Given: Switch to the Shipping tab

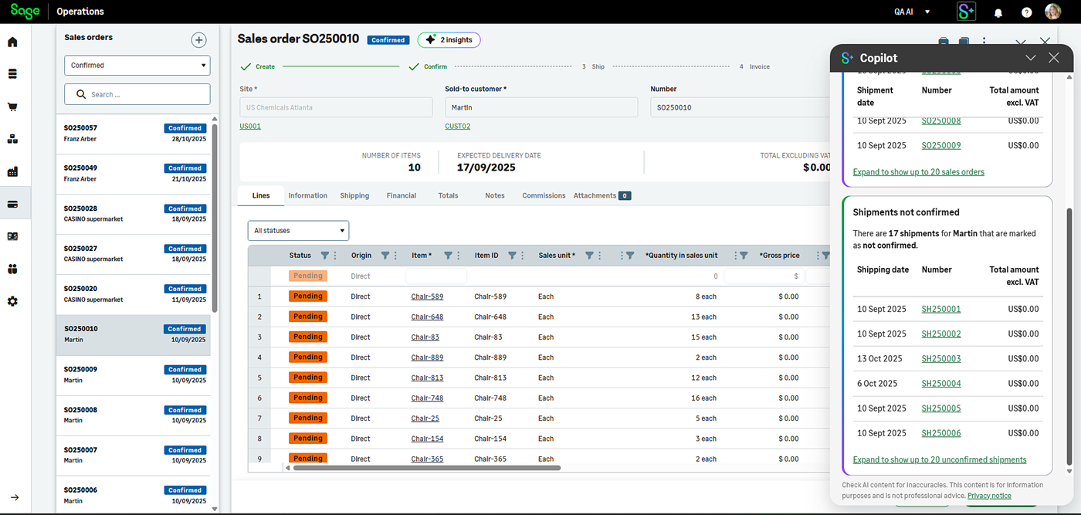Looking at the screenshot, I should (354, 195).
